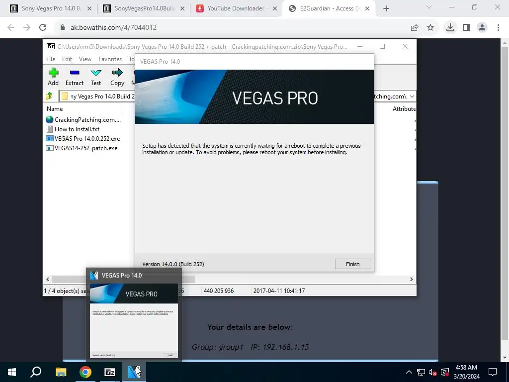Screen dimensions: 509x382
Task: Switch to the YouTube Downloader tab
Action: (x=237, y=8)
